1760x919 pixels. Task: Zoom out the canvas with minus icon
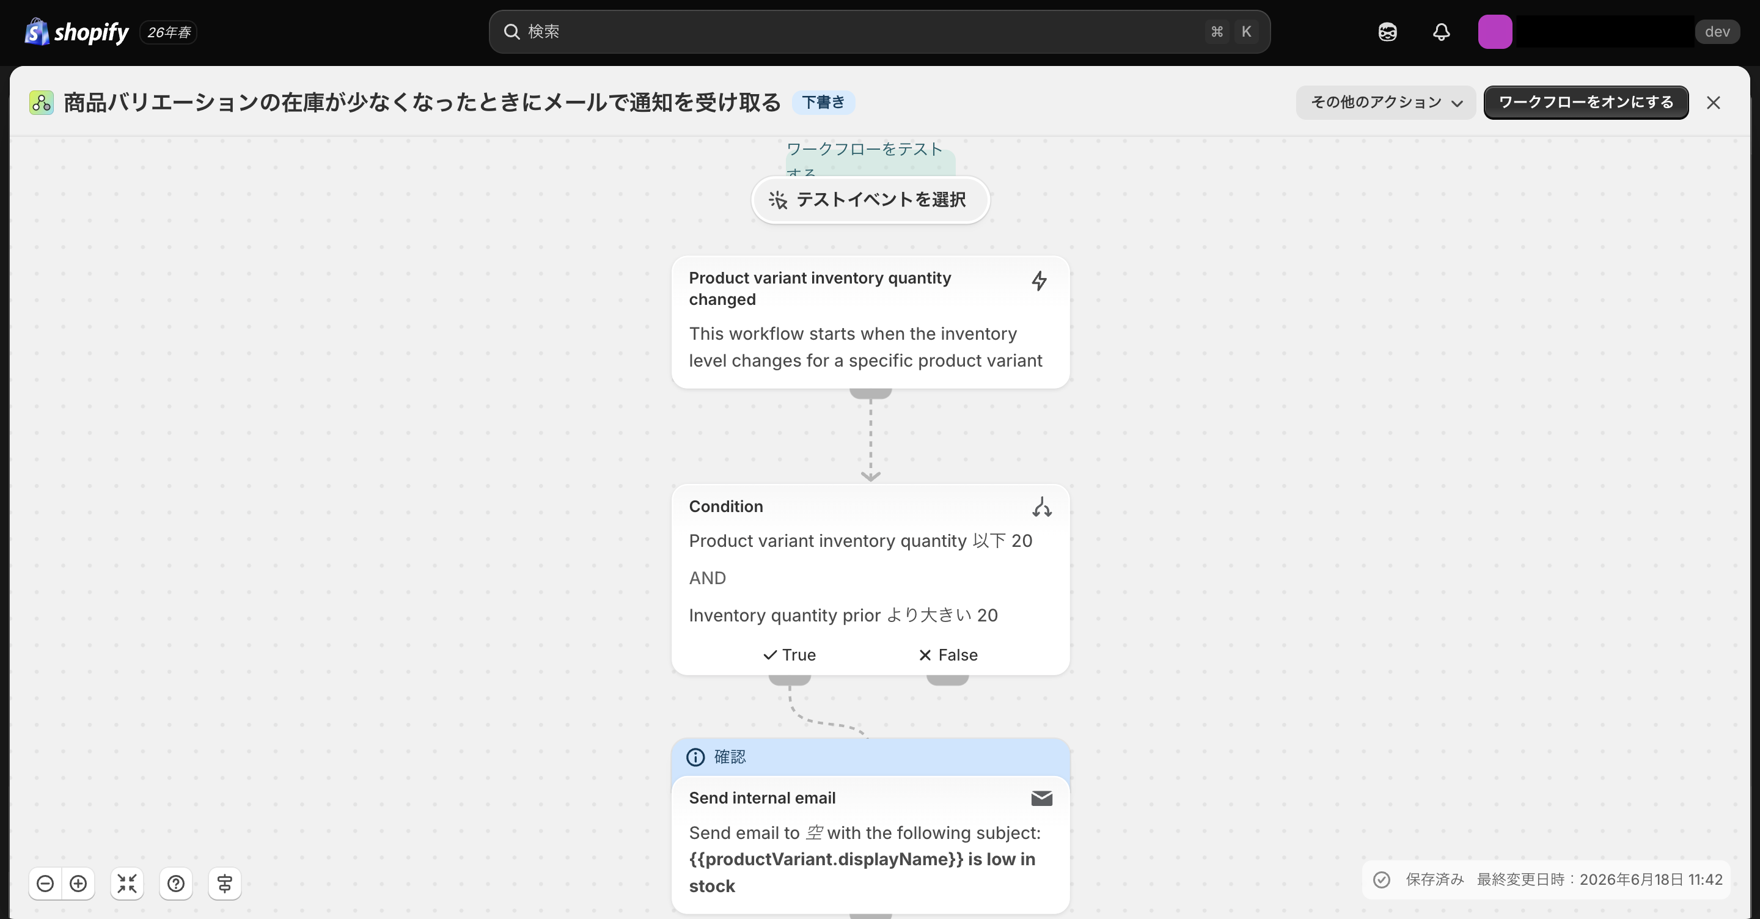coord(45,884)
